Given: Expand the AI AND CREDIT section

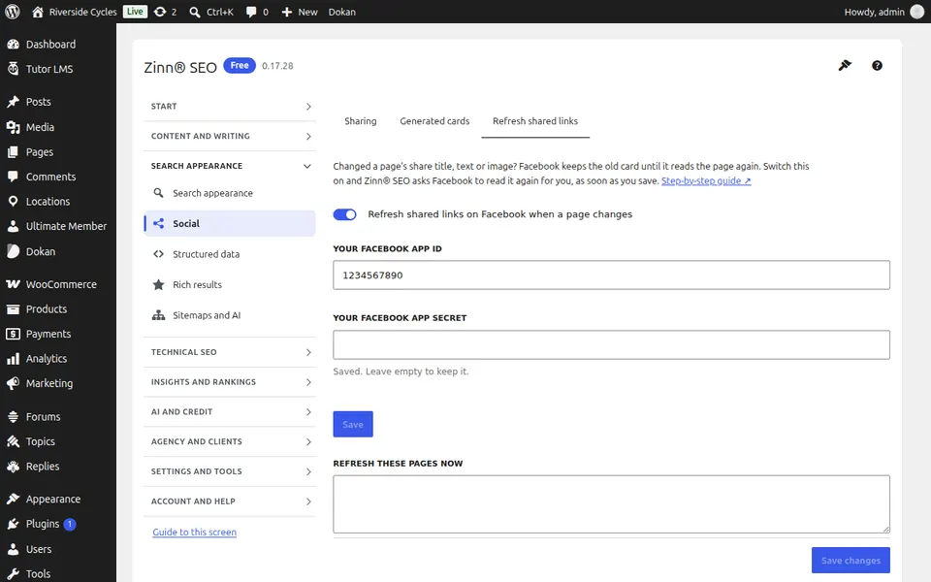Looking at the screenshot, I should click(230, 411).
